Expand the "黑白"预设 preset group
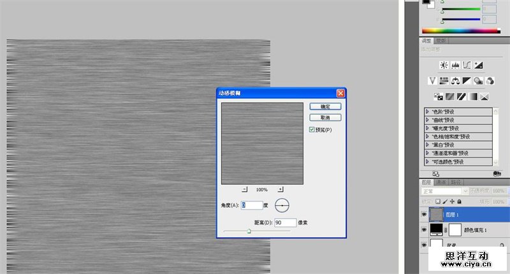 pyautogui.click(x=427, y=145)
